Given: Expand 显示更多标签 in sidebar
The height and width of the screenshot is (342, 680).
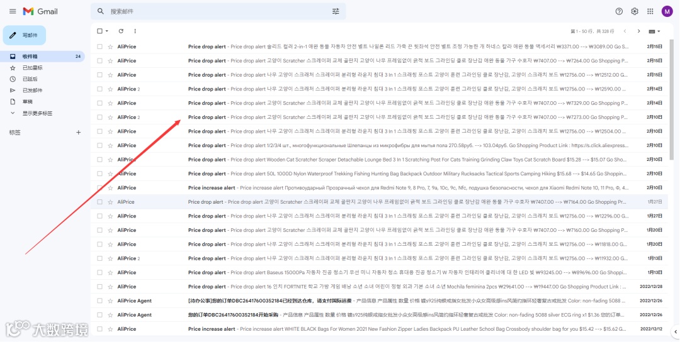Looking at the screenshot, I should pyautogui.click(x=38, y=113).
